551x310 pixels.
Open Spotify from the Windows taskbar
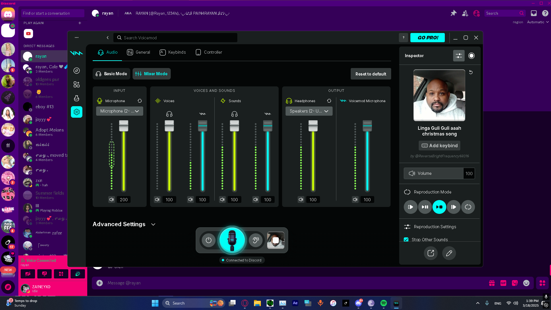coord(383,303)
